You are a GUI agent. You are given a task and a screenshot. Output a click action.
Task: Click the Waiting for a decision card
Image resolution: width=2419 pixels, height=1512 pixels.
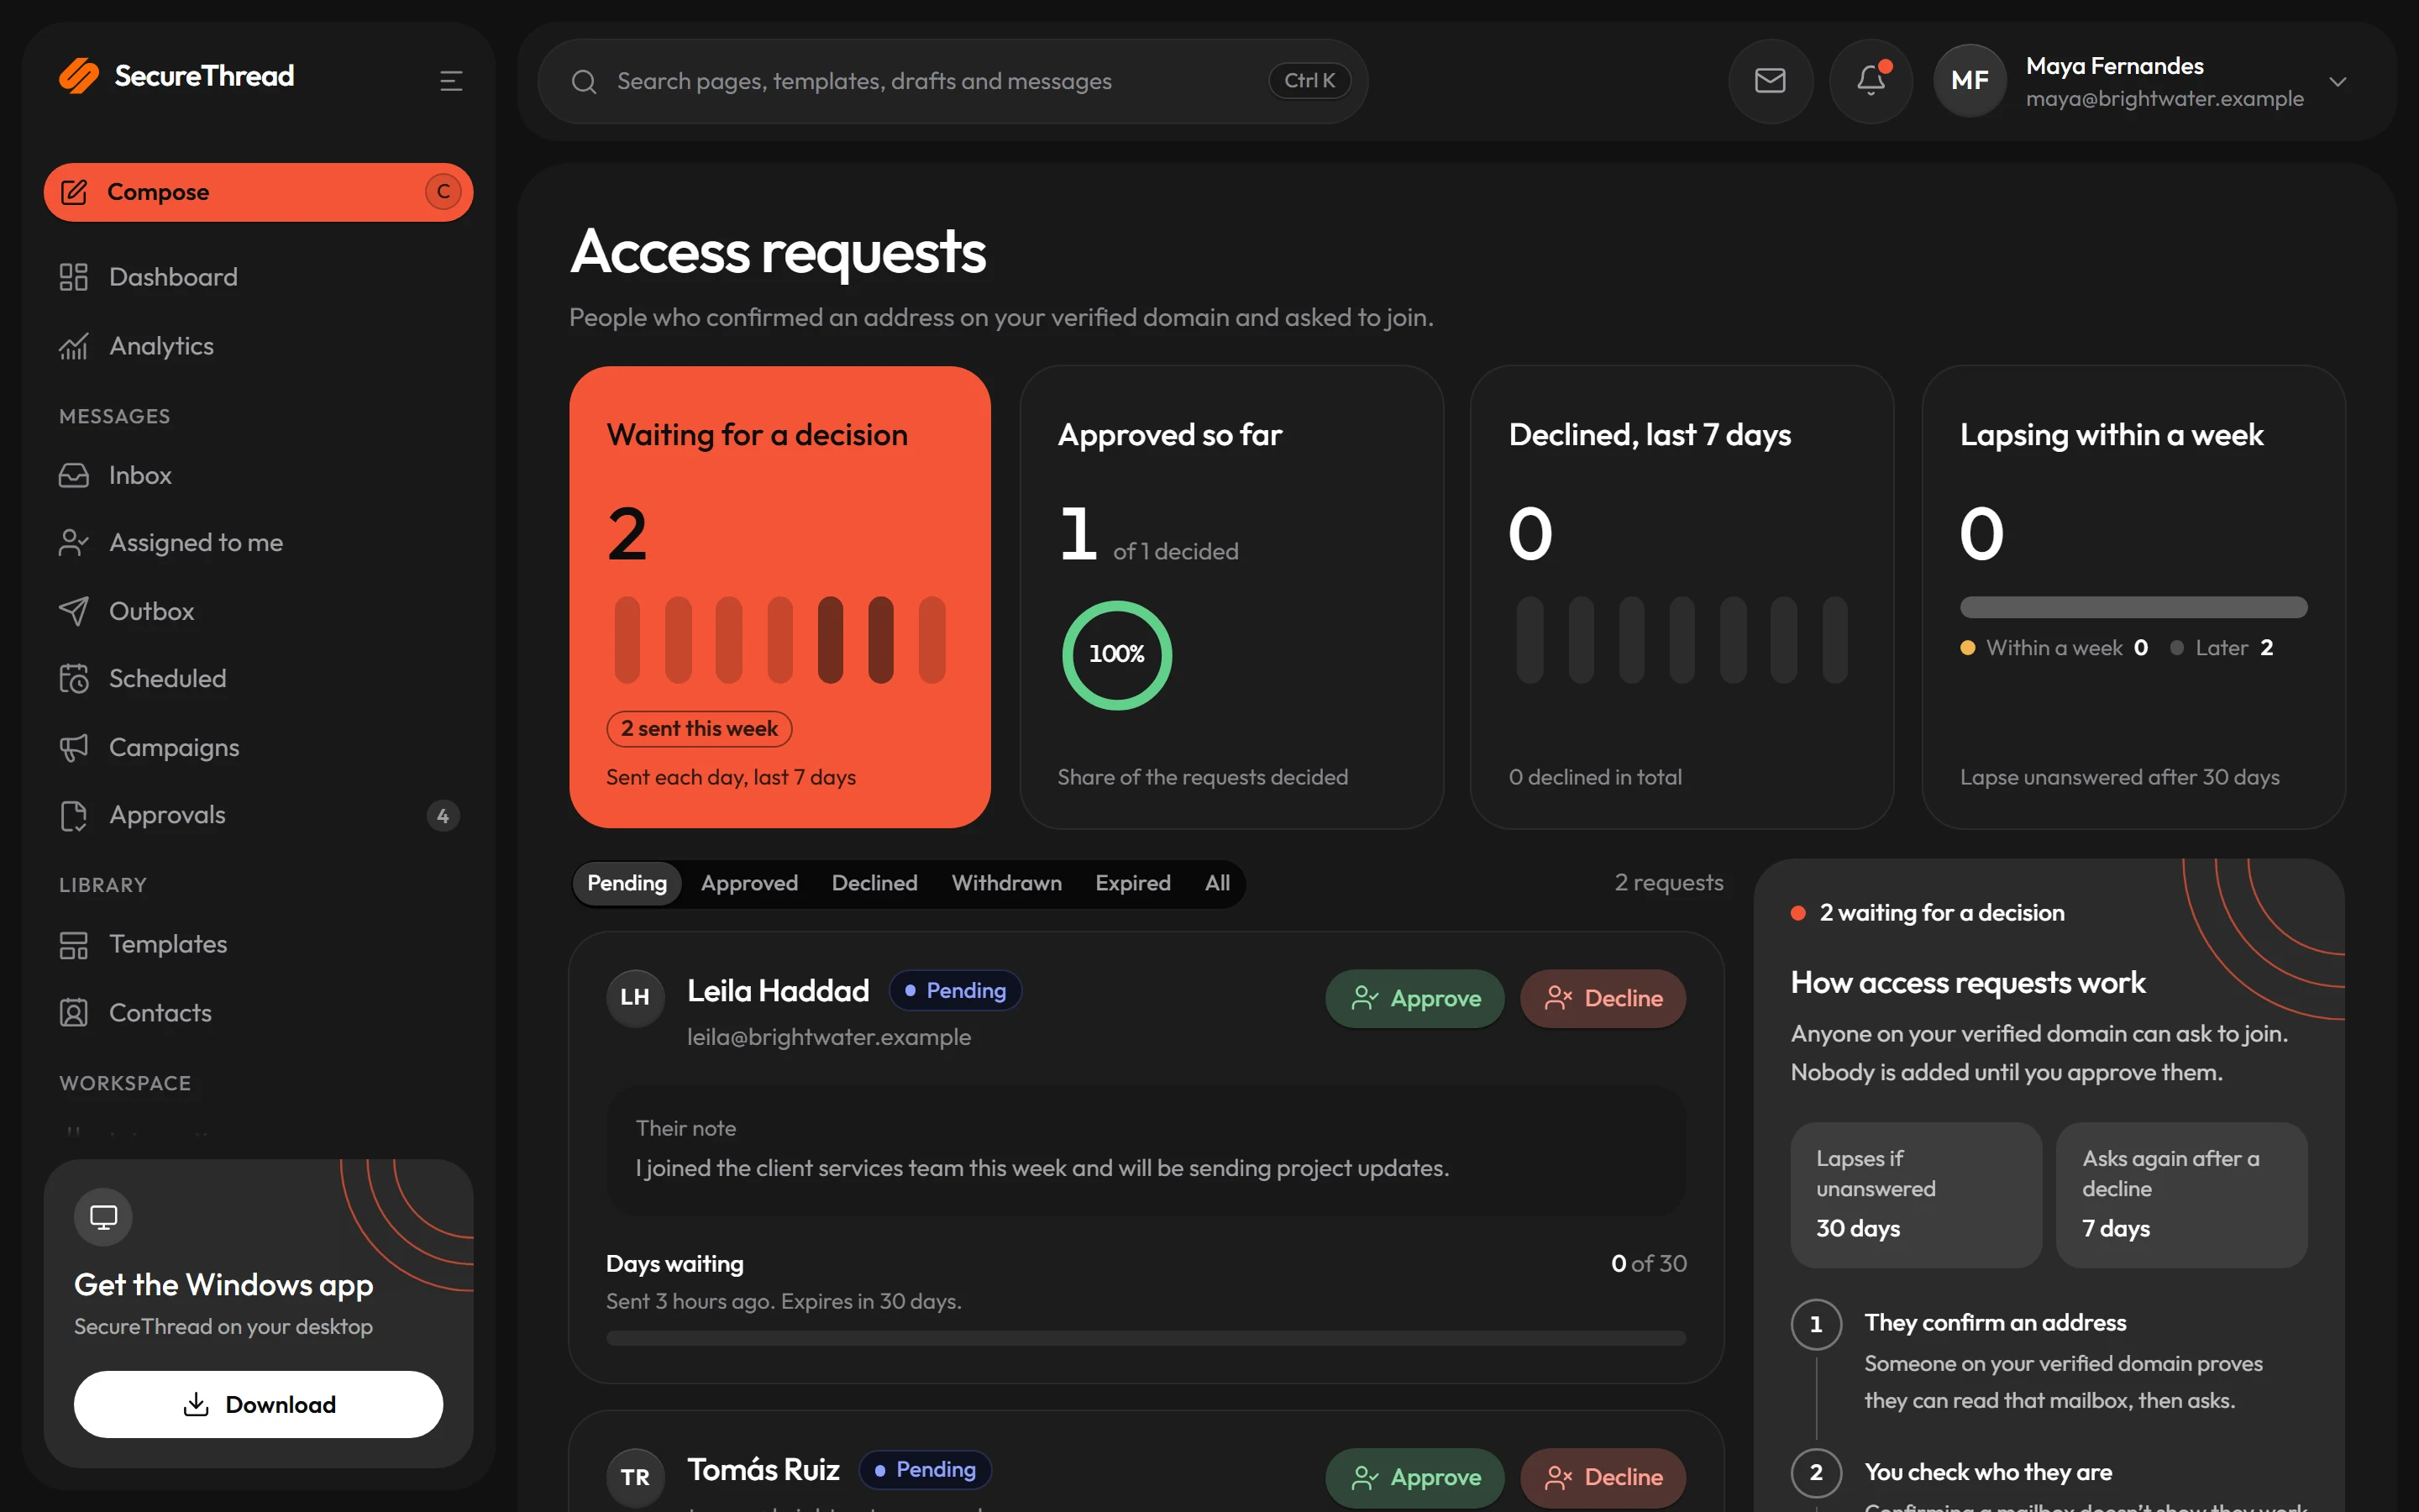[x=779, y=597]
